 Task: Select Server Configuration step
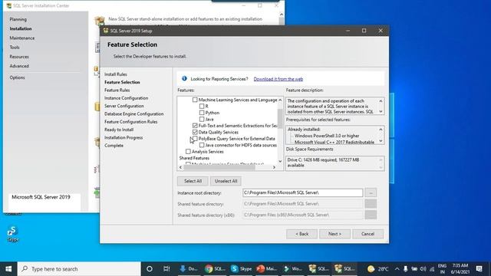point(124,106)
